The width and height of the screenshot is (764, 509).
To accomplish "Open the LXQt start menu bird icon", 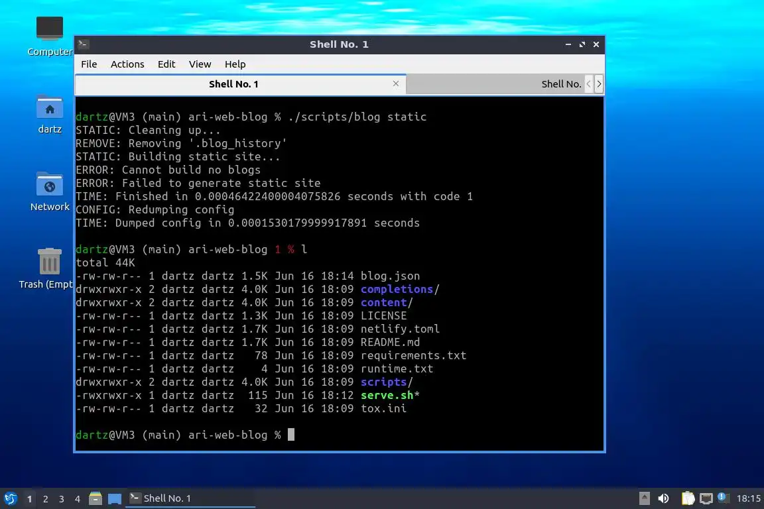I will [x=10, y=498].
